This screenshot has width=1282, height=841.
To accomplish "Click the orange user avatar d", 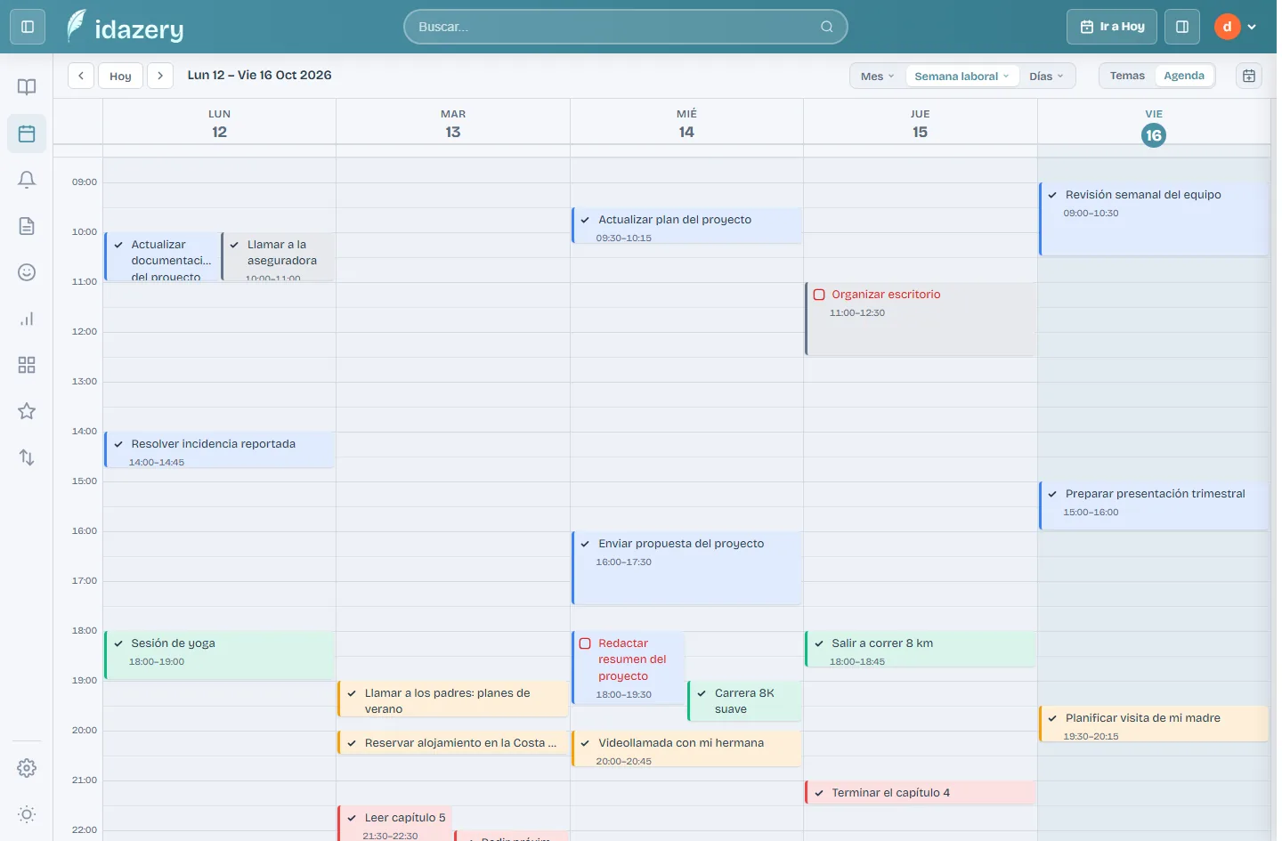I will (1227, 27).
